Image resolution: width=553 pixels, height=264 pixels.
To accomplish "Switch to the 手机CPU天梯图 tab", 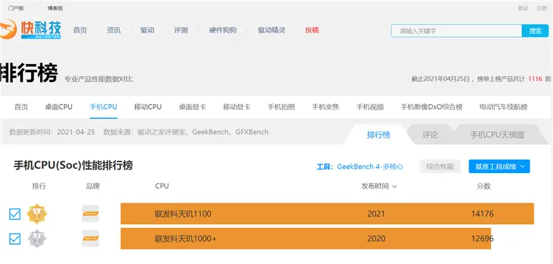I will point(497,134).
